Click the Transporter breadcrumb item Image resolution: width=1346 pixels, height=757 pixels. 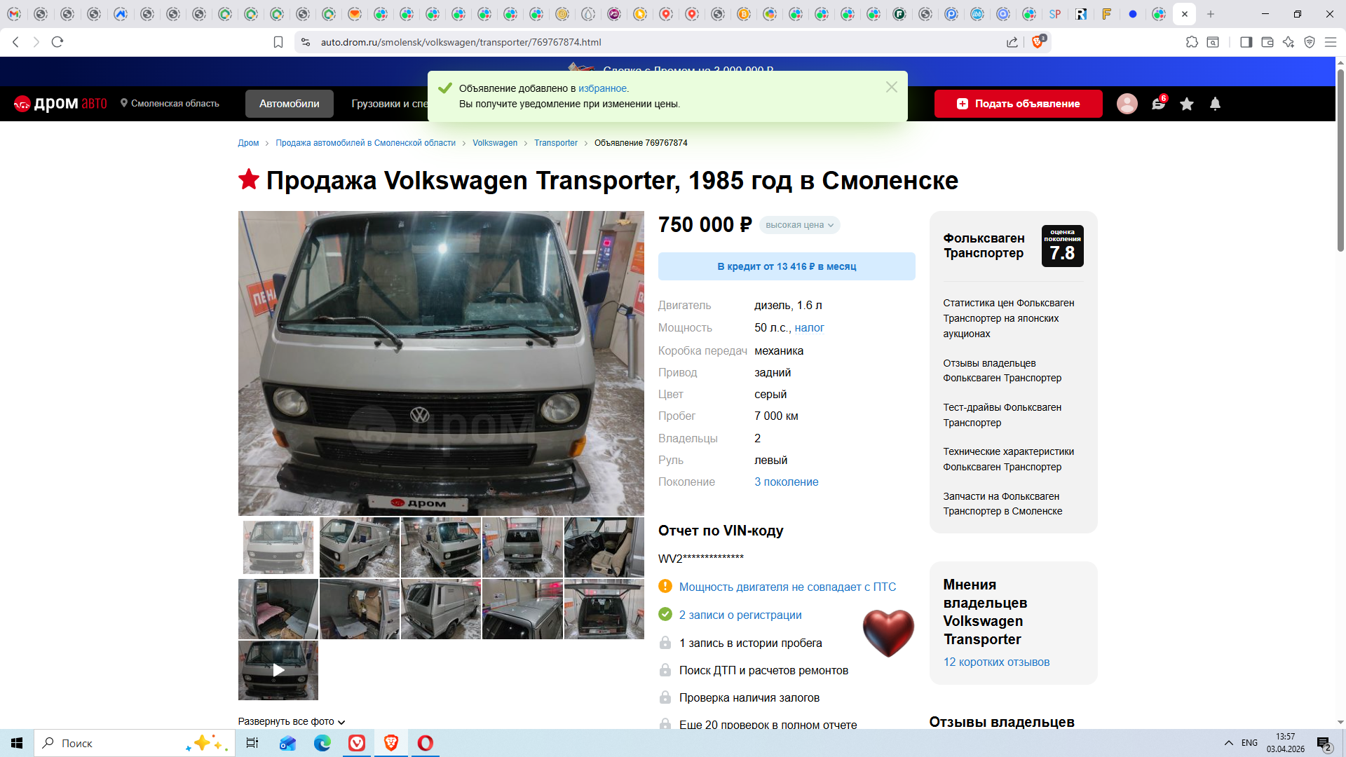click(555, 143)
